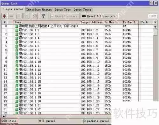Switch to Simple Queues tab
This screenshot has width=159, height=125.
click(x=13, y=9)
